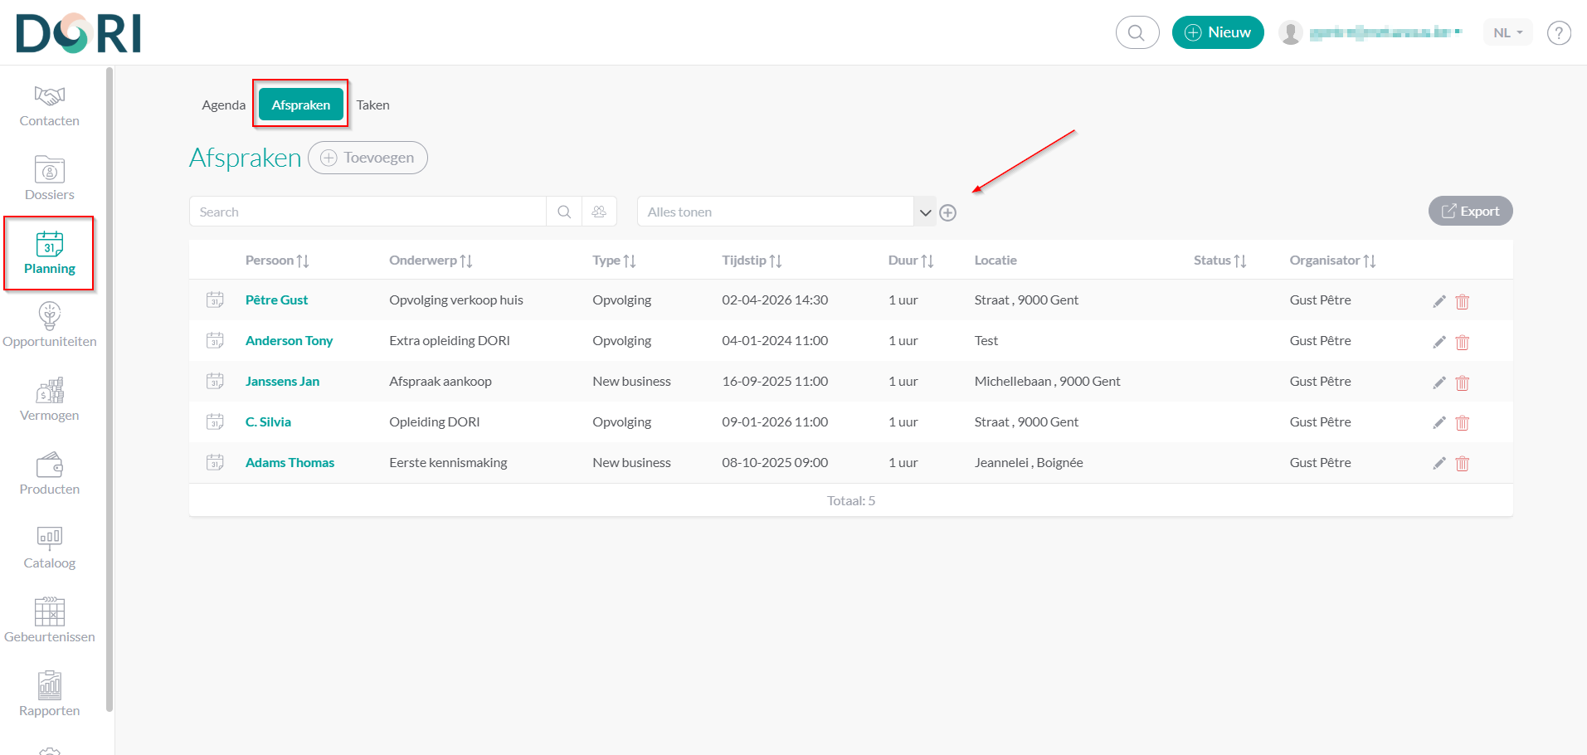The height and width of the screenshot is (755, 1587).
Task: Edit the Janssens Jan appointment with pencil
Action: [x=1439, y=382]
